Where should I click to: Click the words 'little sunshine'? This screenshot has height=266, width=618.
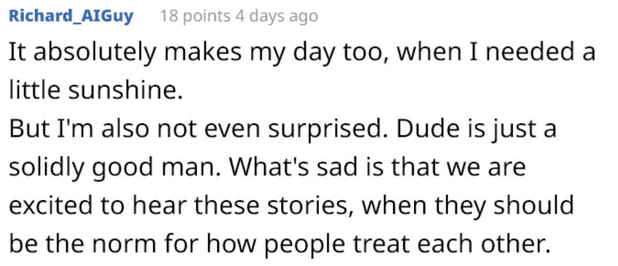point(95,92)
